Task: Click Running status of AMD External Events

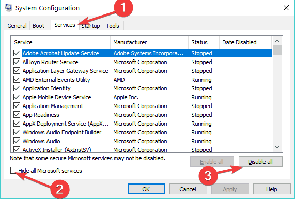Action: pyautogui.click(x=201, y=80)
